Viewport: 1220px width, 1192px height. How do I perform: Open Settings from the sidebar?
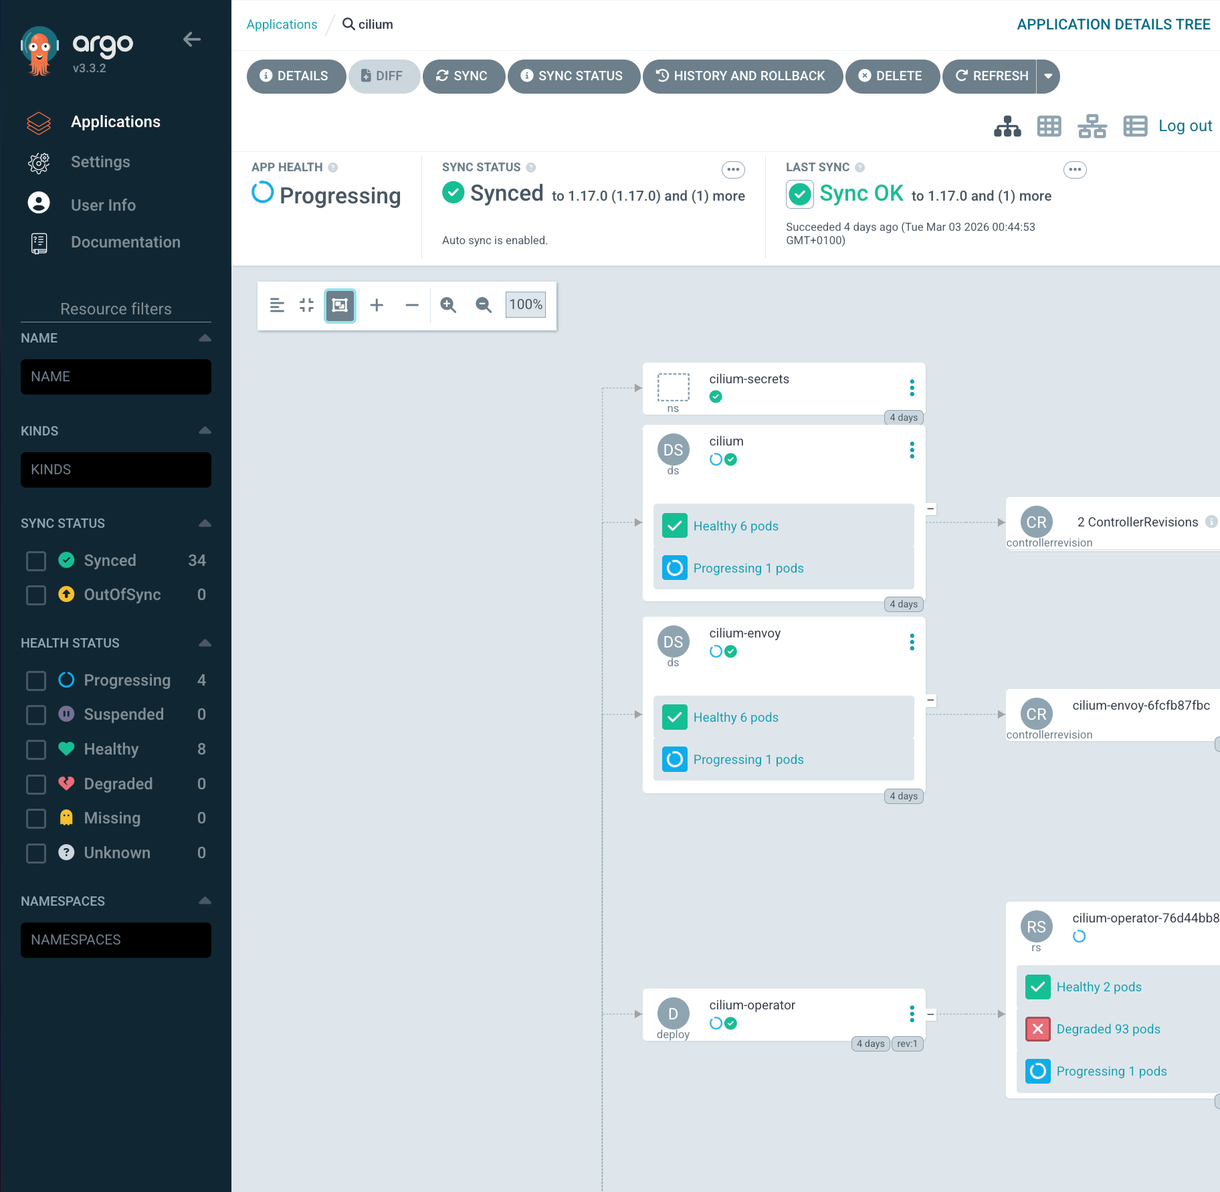click(100, 162)
